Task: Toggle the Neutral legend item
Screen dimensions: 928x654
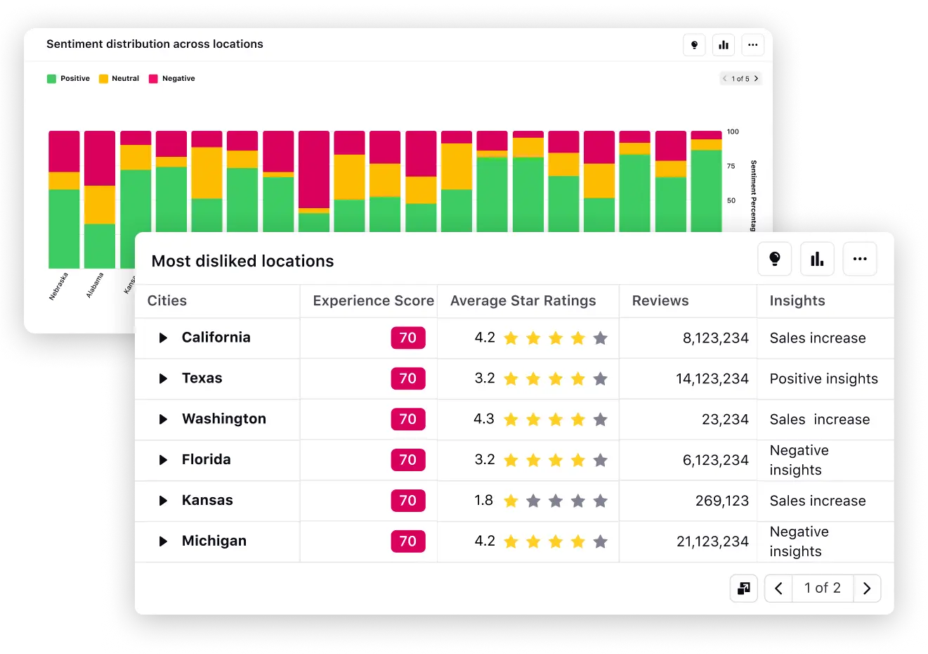Action: coord(119,78)
